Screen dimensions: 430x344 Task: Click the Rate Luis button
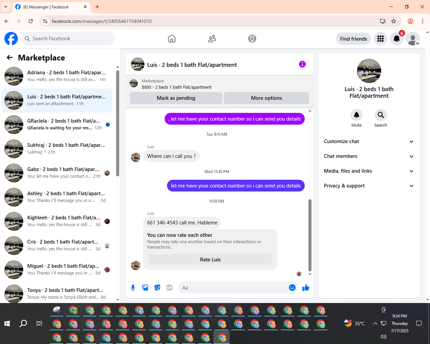[x=210, y=259]
